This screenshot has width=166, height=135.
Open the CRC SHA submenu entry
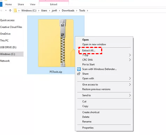pyautogui.click(x=104, y=60)
